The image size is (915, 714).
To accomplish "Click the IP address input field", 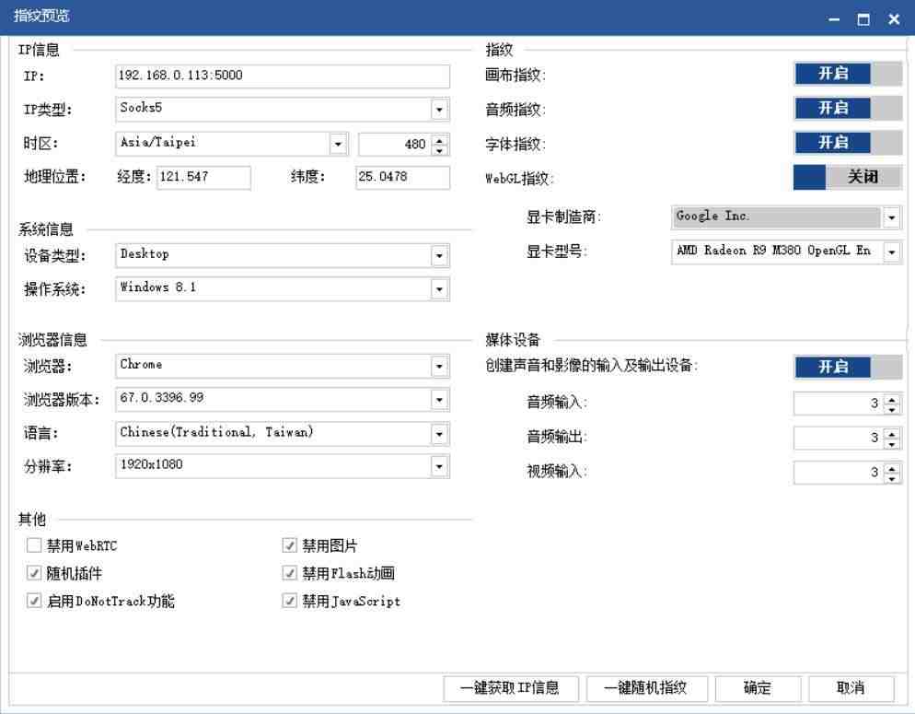I will [283, 76].
